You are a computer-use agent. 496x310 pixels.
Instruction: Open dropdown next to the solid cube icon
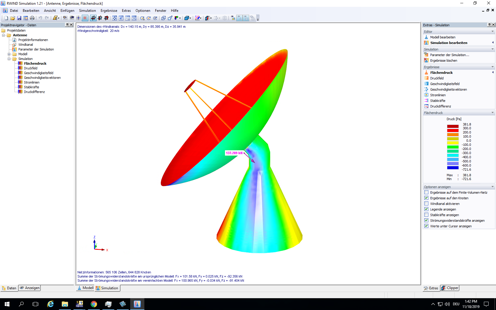(x=190, y=18)
